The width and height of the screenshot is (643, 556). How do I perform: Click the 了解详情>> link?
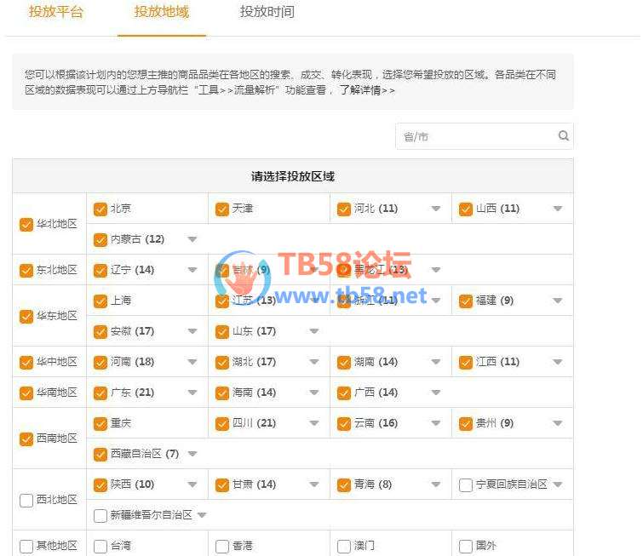click(367, 90)
